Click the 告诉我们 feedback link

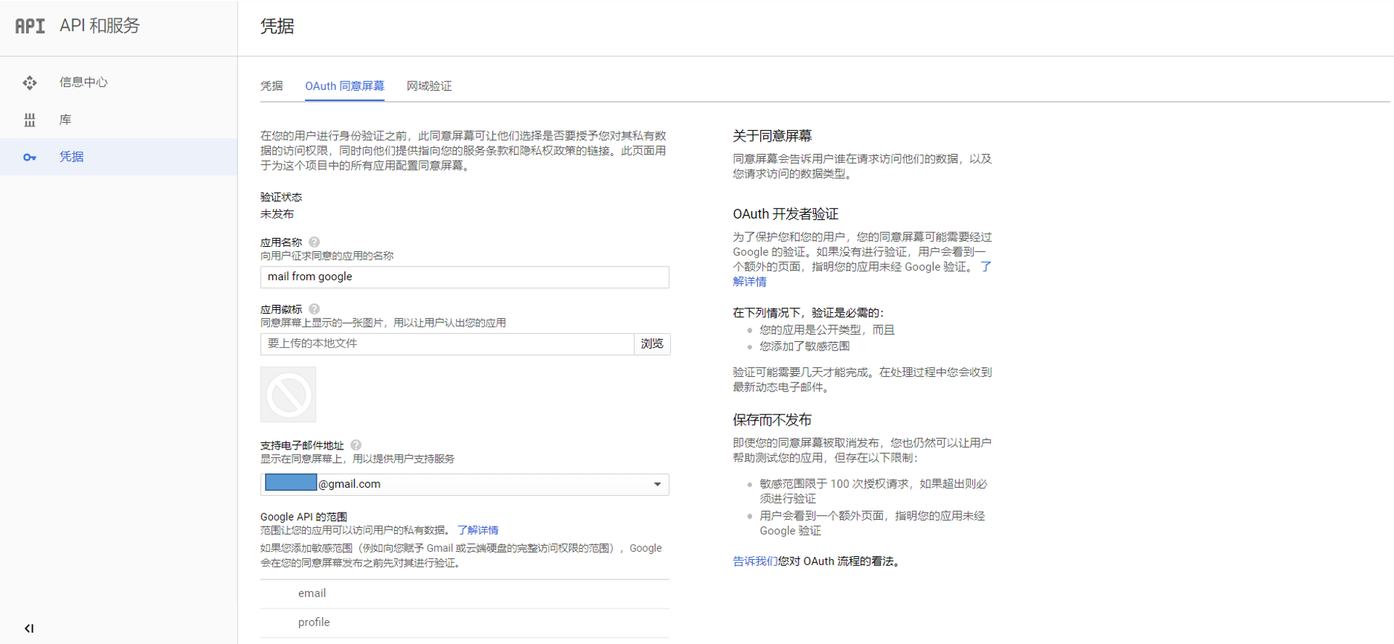pos(754,561)
